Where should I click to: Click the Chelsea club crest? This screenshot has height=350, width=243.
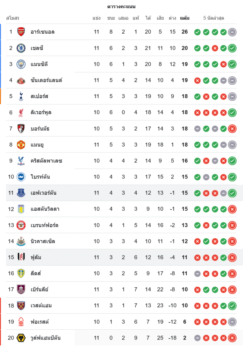21,48
